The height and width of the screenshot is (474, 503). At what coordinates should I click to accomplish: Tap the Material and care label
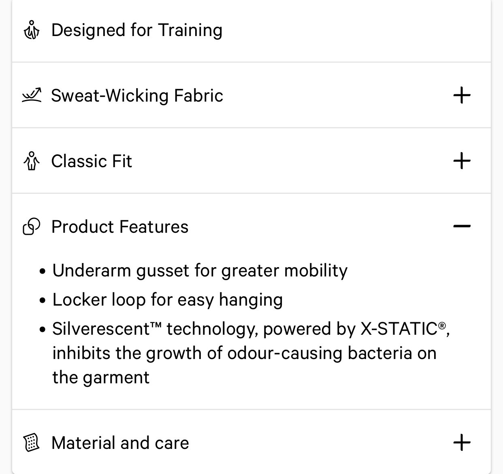pos(120,443)
